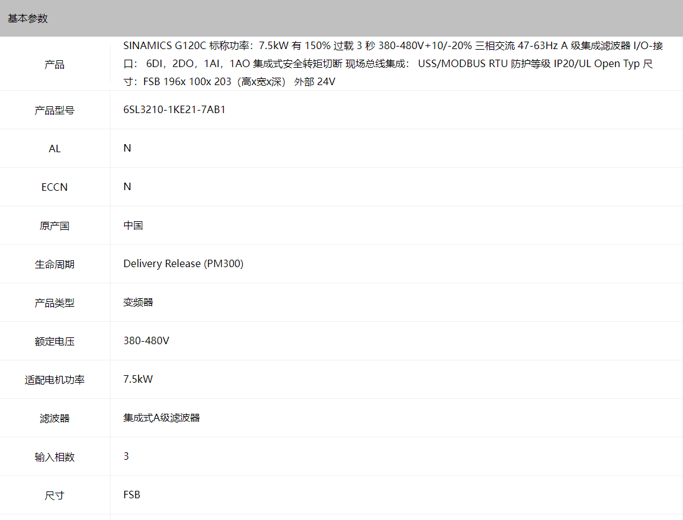Select the 产品类型 label

pos(55,303)
